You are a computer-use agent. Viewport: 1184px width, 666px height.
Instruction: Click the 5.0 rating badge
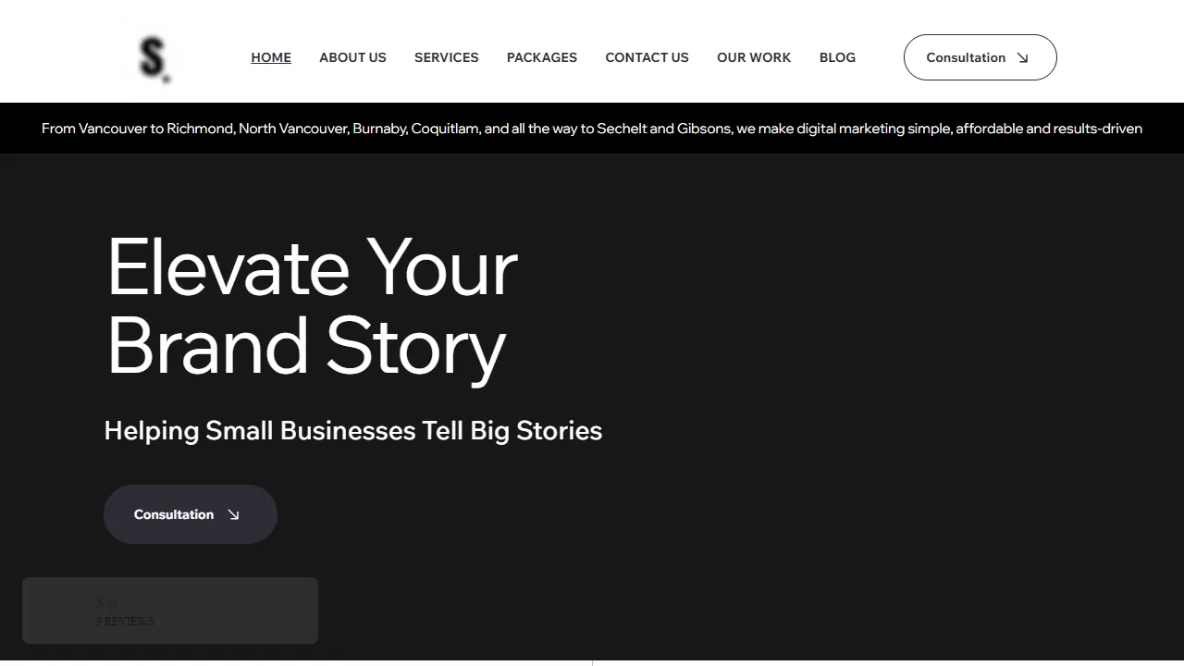click(x=106, y=603)
